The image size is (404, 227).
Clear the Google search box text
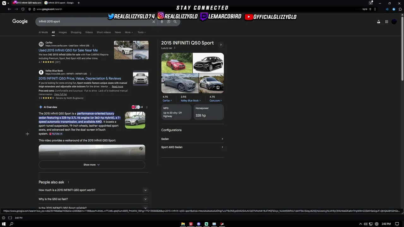154,22
